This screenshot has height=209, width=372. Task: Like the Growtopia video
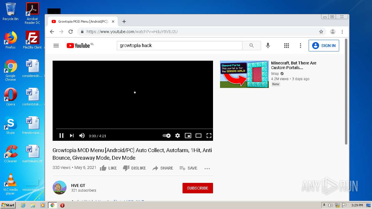(108, 168)
